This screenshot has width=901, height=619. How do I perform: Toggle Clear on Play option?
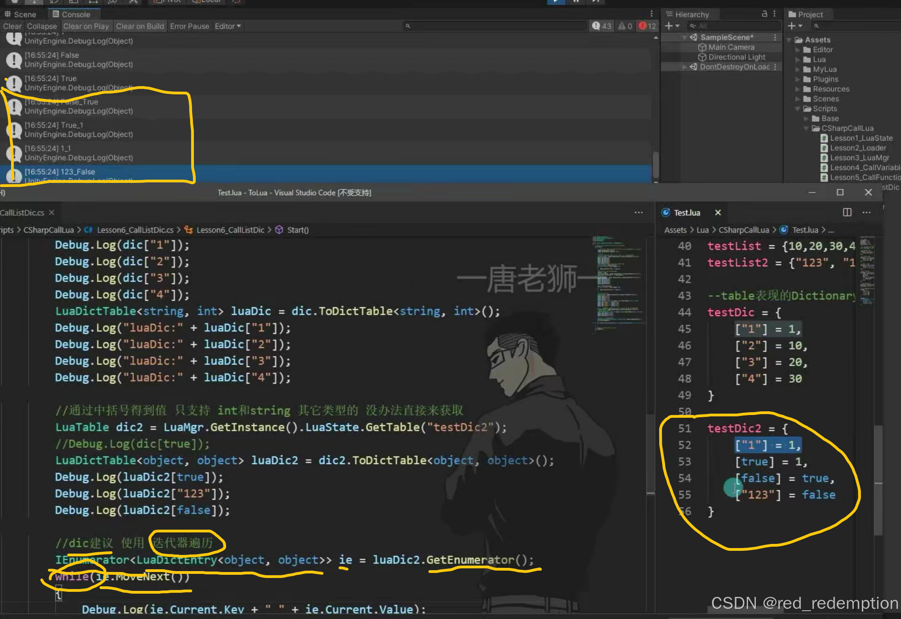(86, 26)
